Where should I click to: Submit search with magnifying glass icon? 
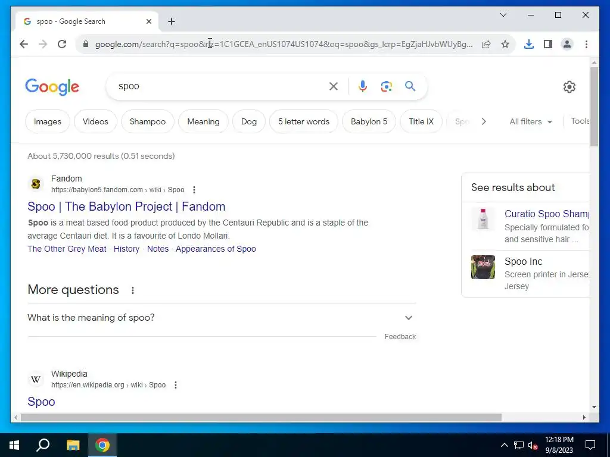410,86
